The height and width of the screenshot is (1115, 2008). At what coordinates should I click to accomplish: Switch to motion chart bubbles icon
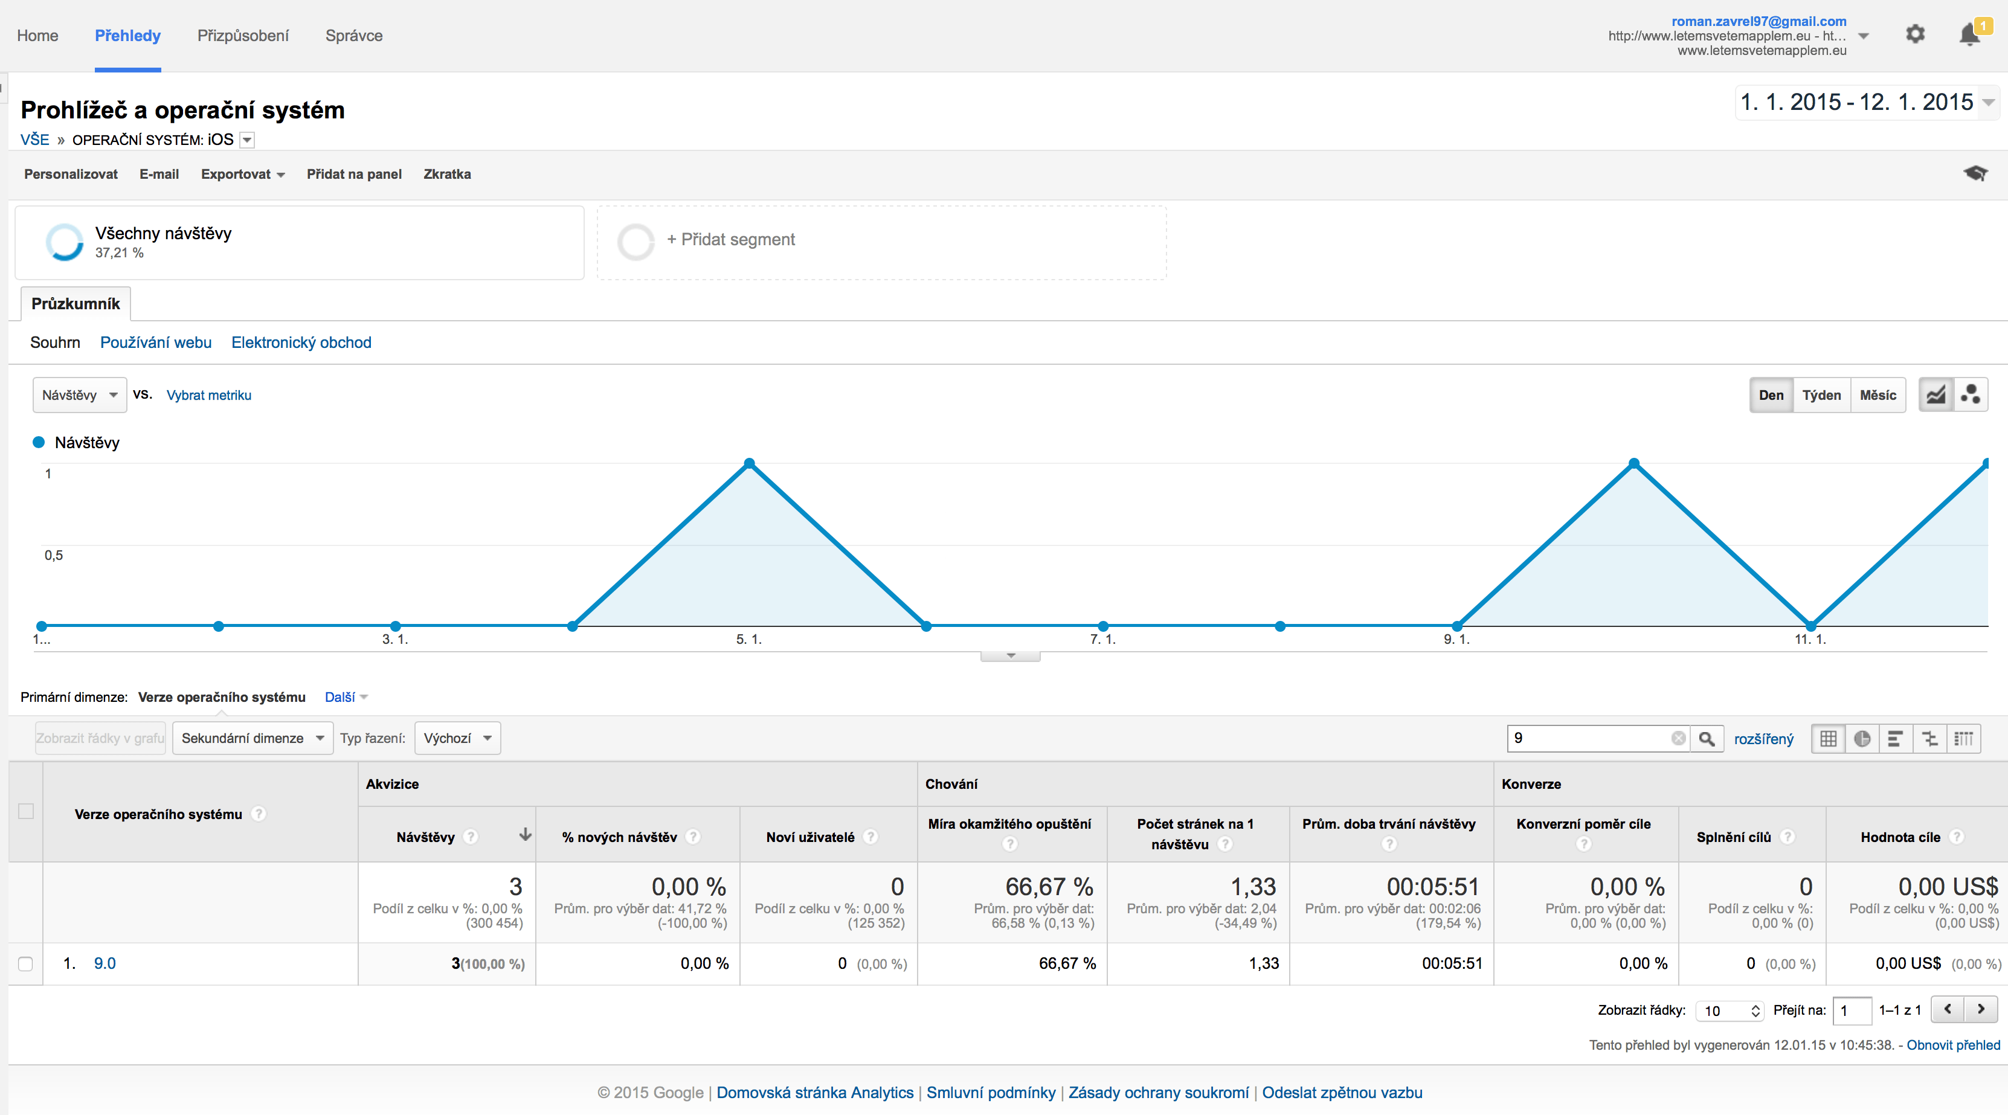(x=1971, y=395)
